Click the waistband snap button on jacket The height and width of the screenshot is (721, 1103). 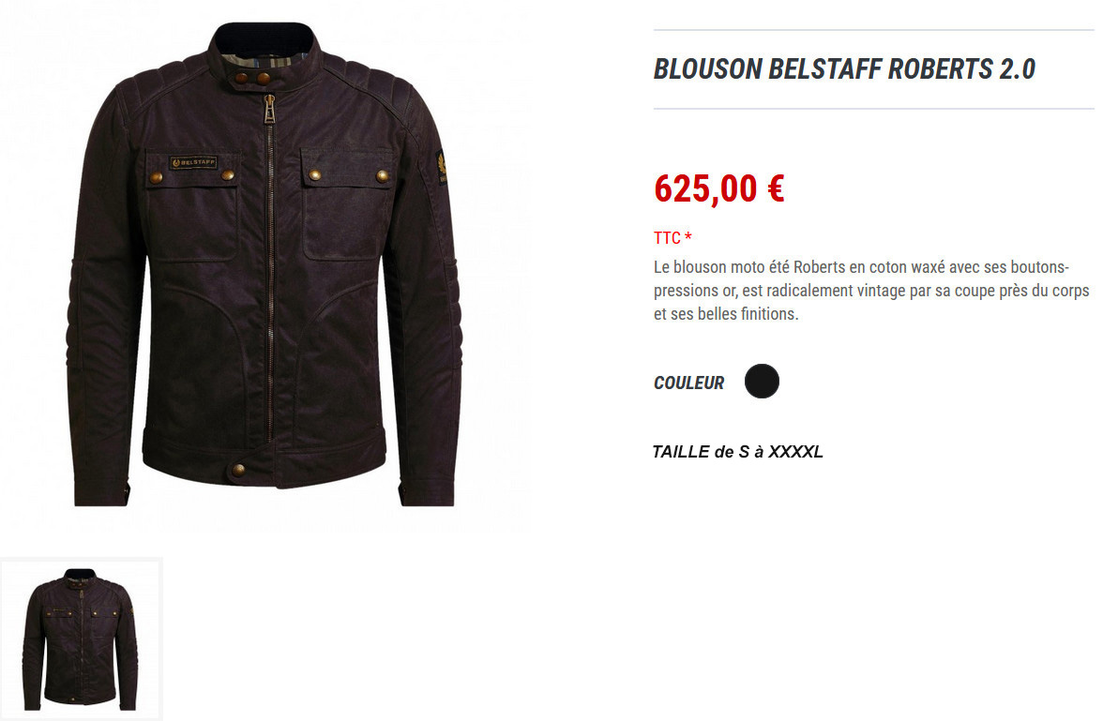(x=238, y=469)
